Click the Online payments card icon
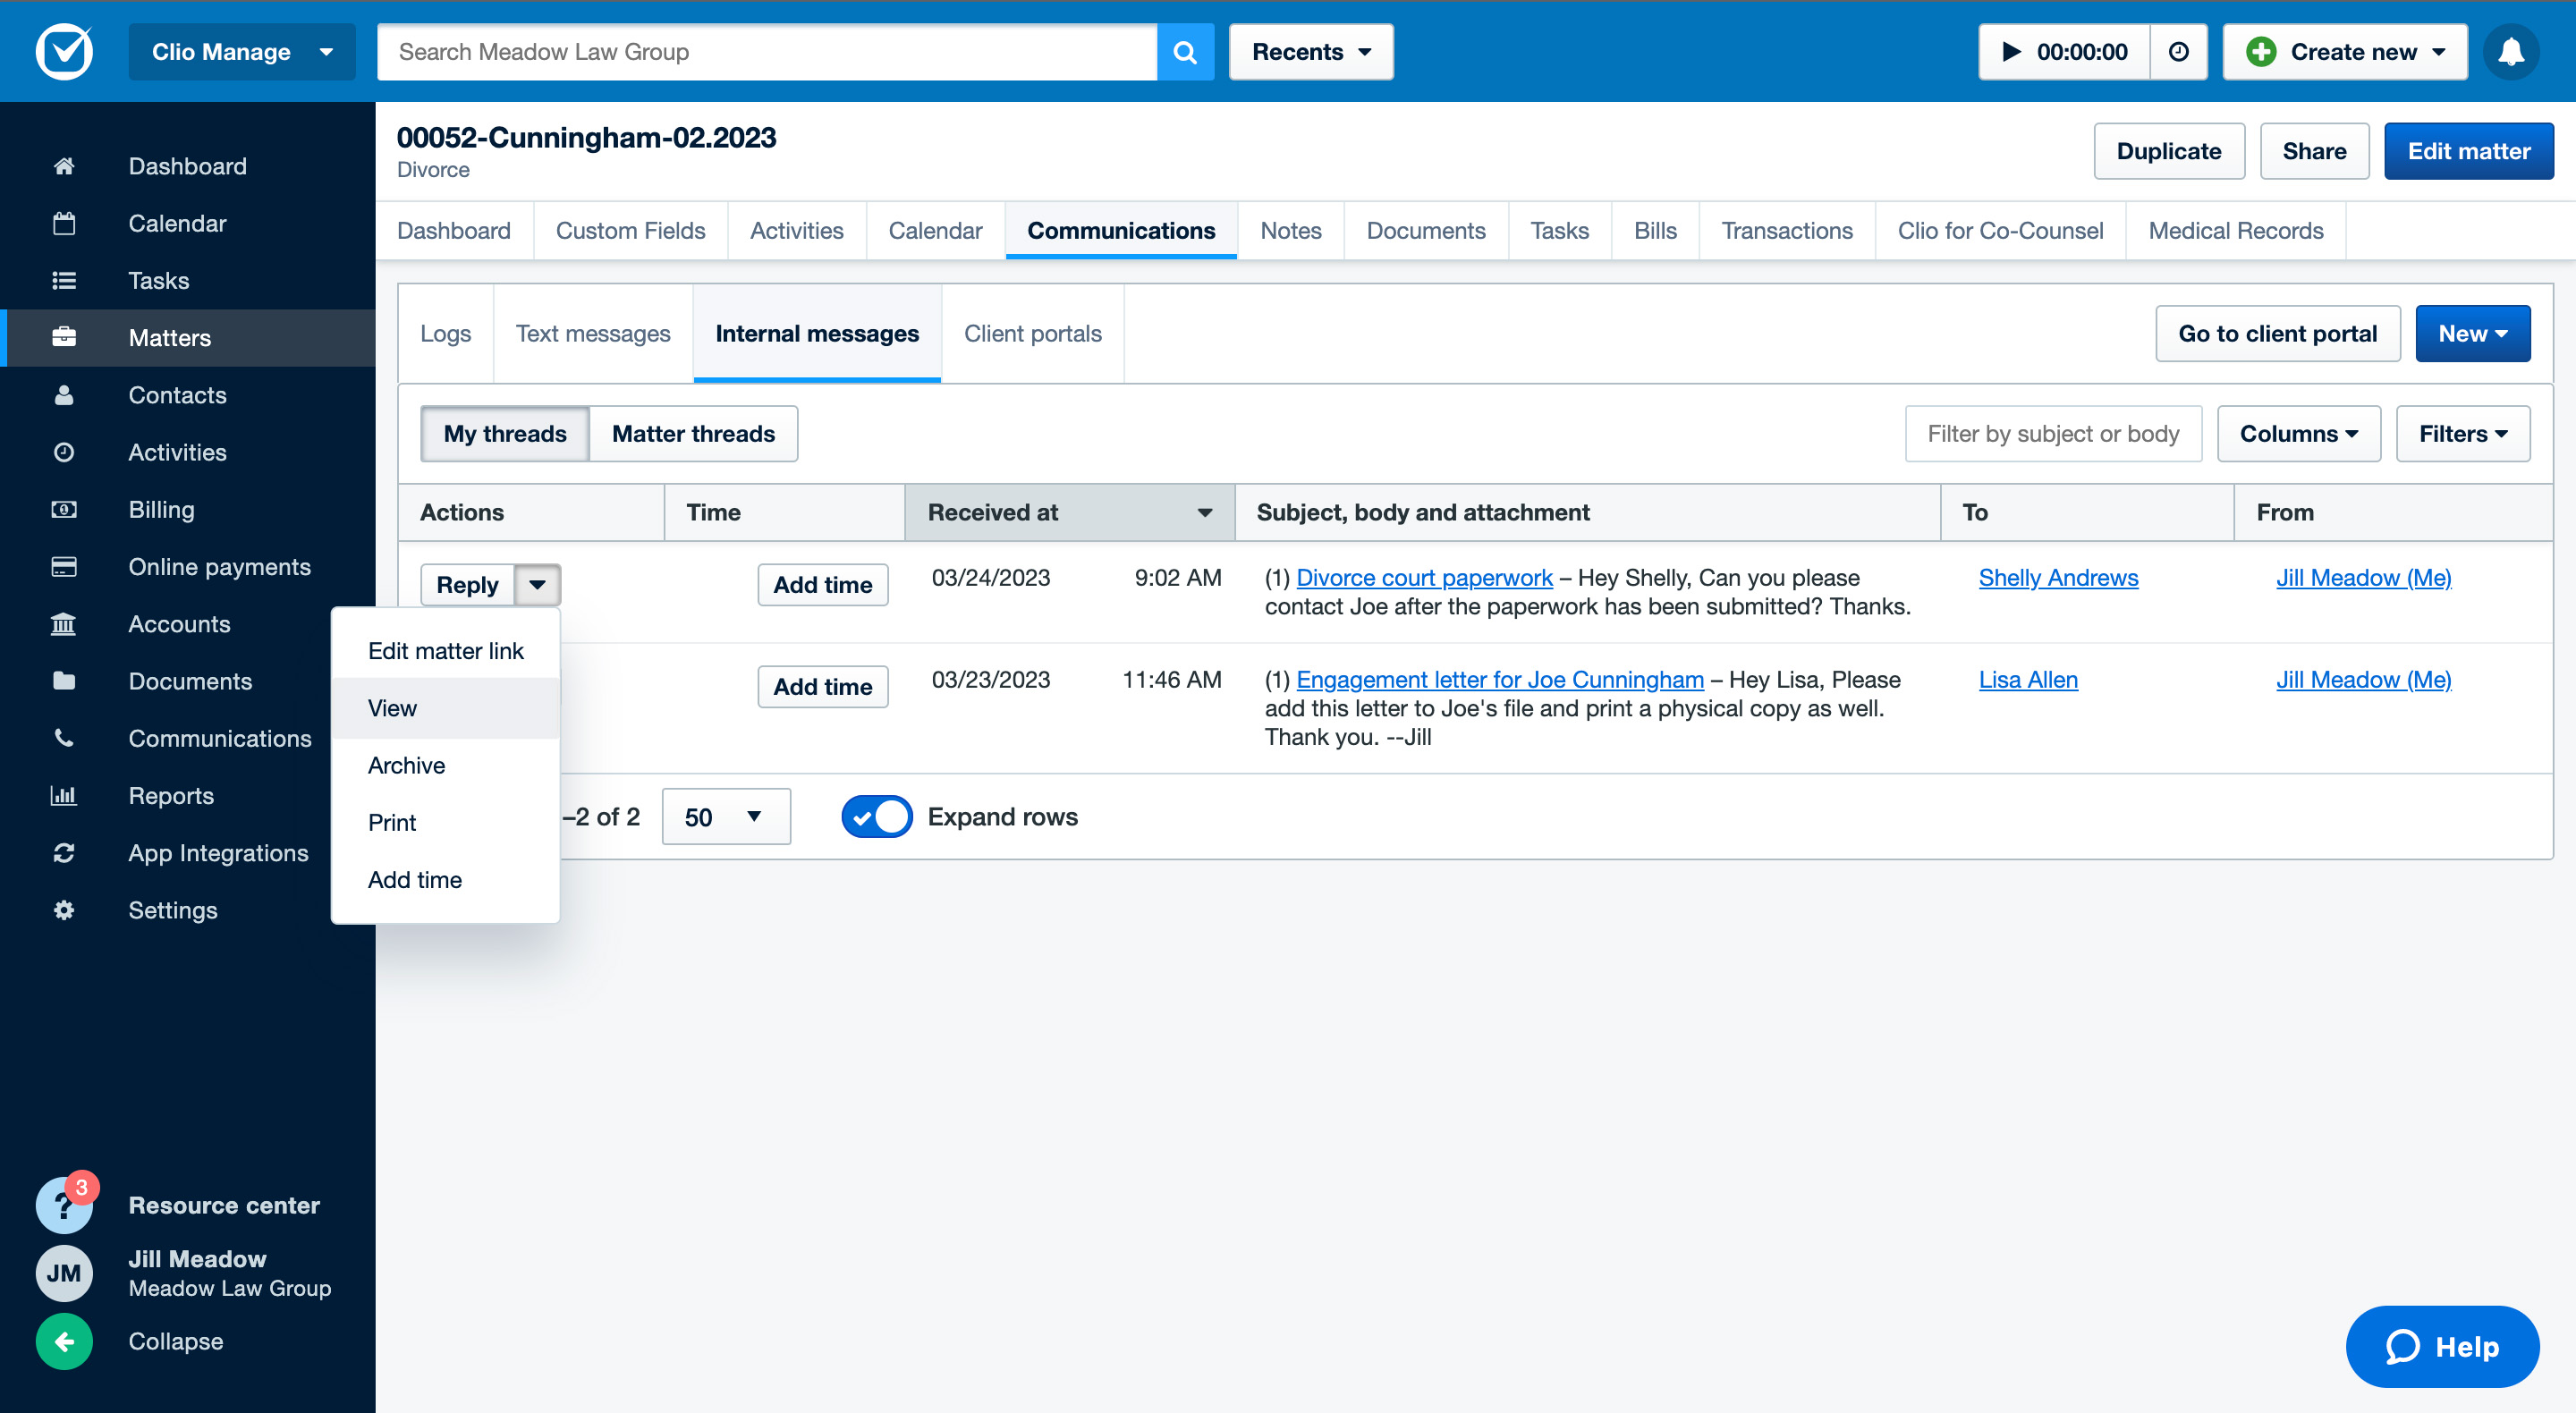 coord(64,567)
